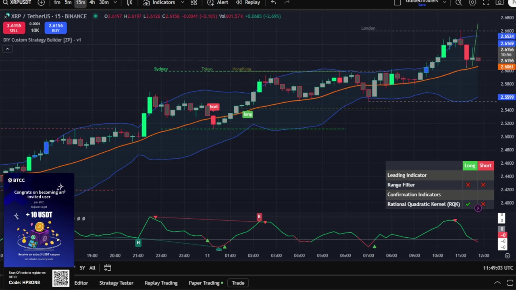The width and height of the screenshot is (516, 290).
Task: Select the 5Y date range
Action: click(82, 268)
